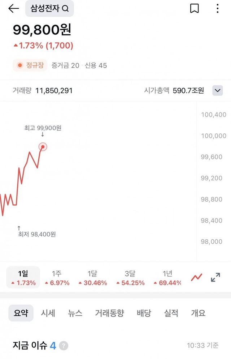This screenshot has width=231, height=359.
Task: Expand chart to fullscreen
Action: pos(215,278)
